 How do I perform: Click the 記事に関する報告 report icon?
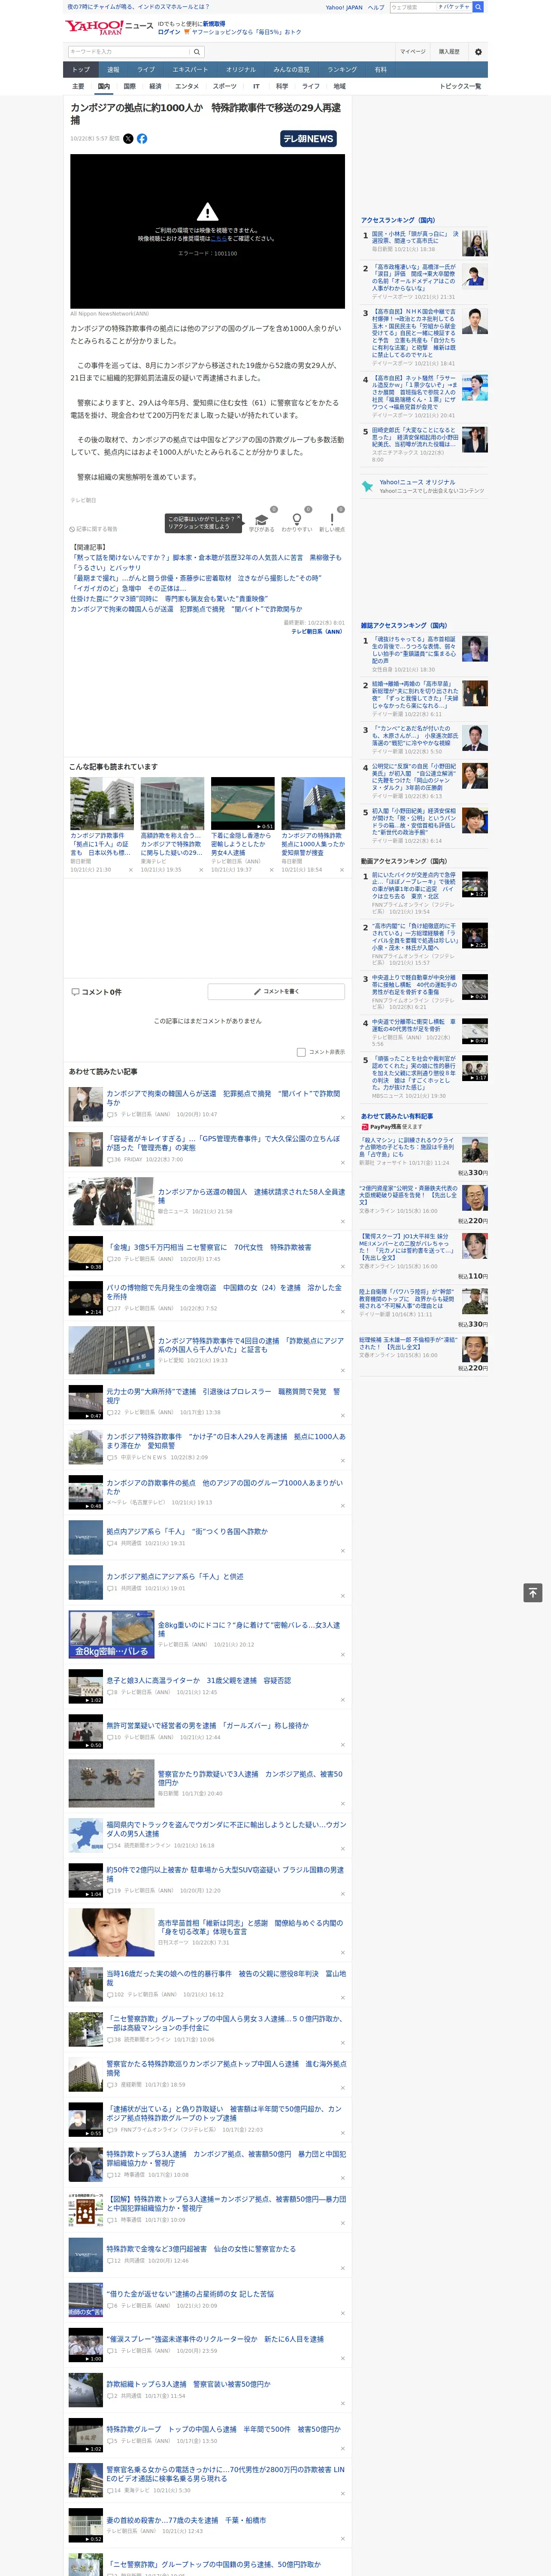click(73, 529)
